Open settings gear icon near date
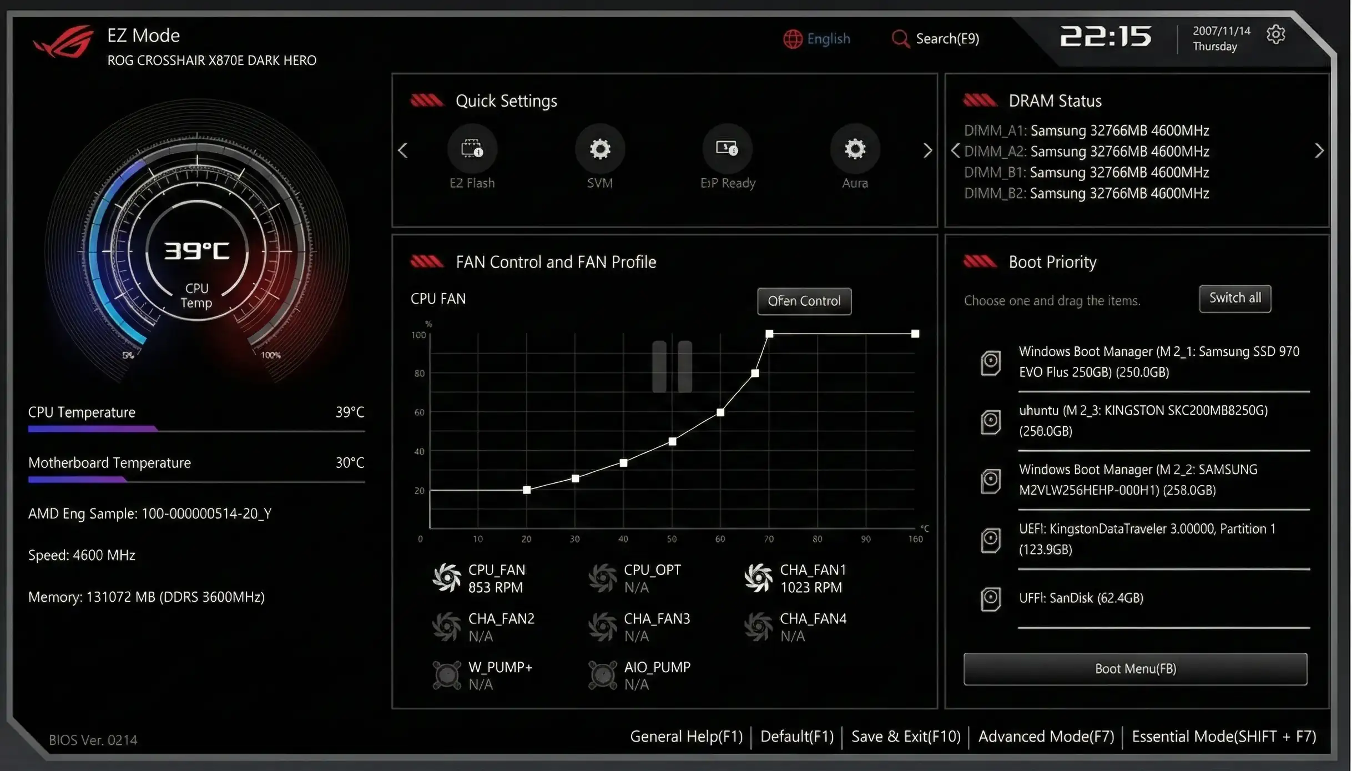 tap(1275, 34)
